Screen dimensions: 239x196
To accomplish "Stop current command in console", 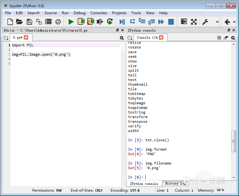I will pos(219,38).
